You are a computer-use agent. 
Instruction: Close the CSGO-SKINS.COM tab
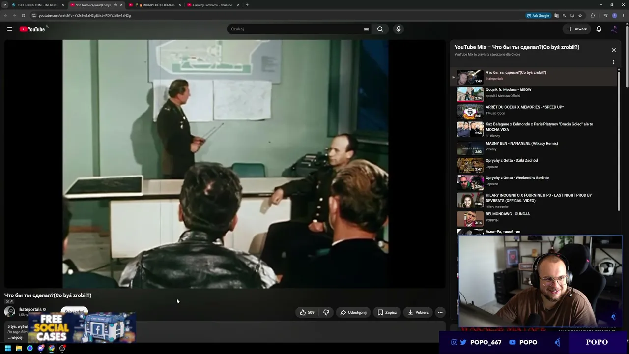point(63,5)
